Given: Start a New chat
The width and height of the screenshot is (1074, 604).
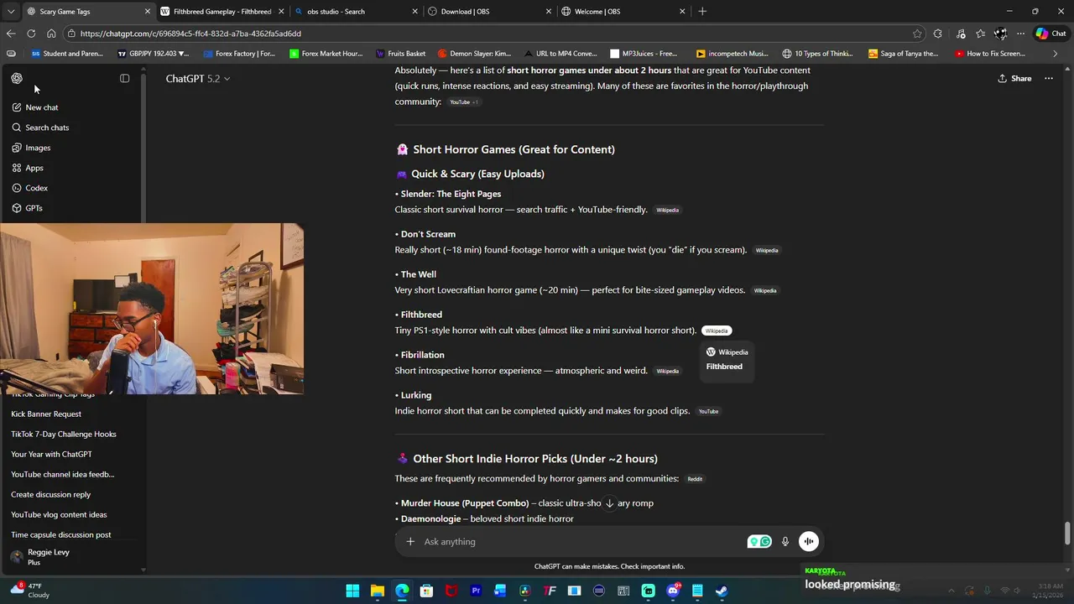Looking at the screenshot, I should 41,107.
